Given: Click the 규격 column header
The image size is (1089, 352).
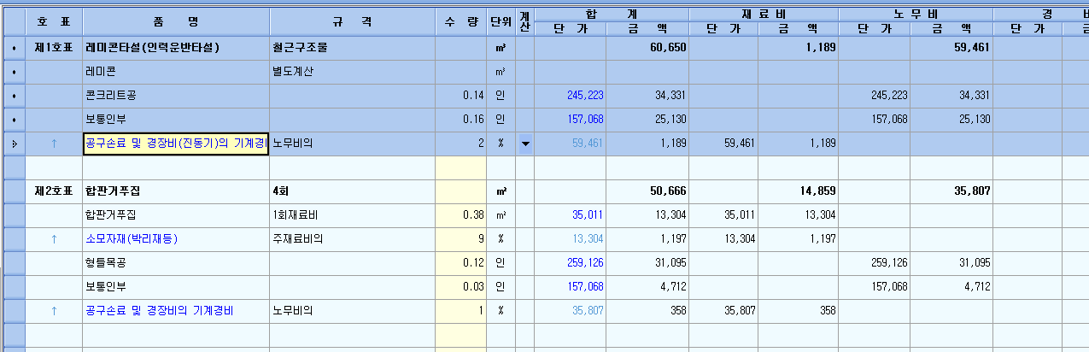Looking at the screenshot, I should click(353, 22).
